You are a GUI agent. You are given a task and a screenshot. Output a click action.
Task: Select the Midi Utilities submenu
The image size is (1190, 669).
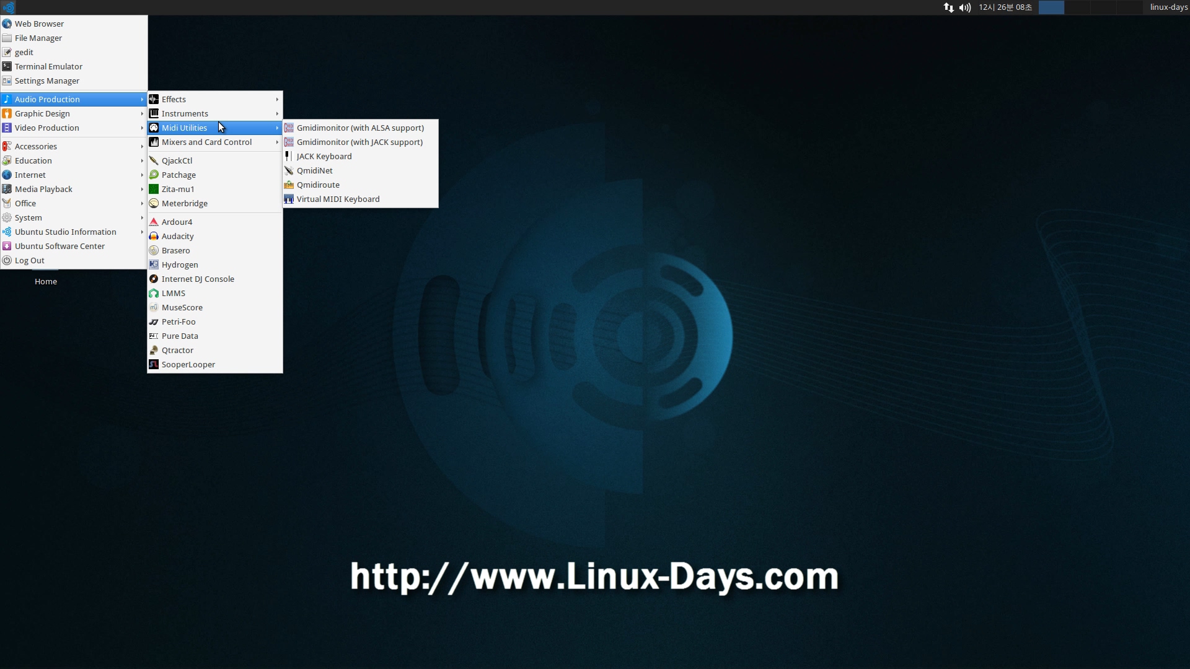pos(214,128)
